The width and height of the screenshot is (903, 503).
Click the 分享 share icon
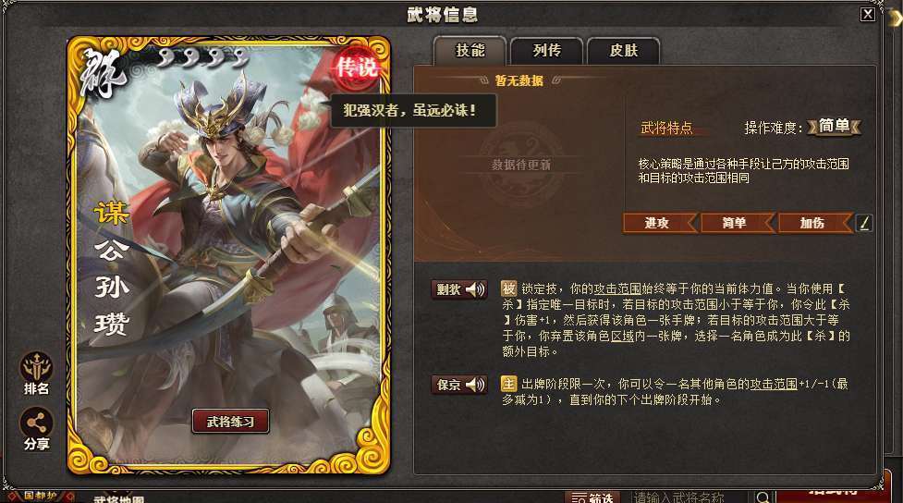[x=37, y=429]
